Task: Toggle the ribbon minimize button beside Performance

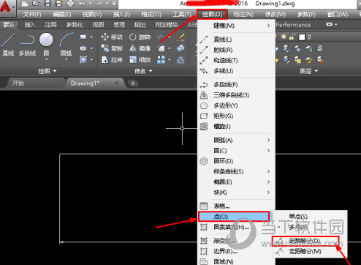Action: tap(330, 24)
